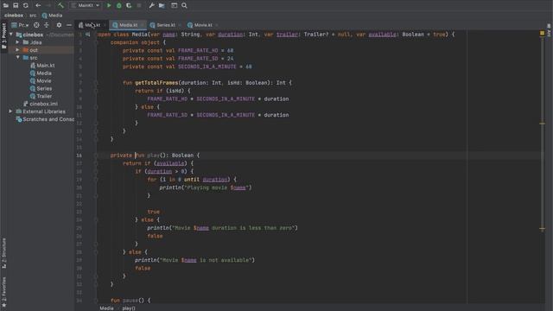Viewport: 553px width, 311px height.
Task: Click the pause function name in code
Action: coord(130,301)
